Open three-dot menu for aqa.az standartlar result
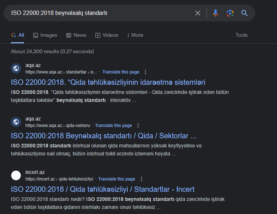This screenshot has width=277, height=214. pyautogui.click(x=145, y=72)
